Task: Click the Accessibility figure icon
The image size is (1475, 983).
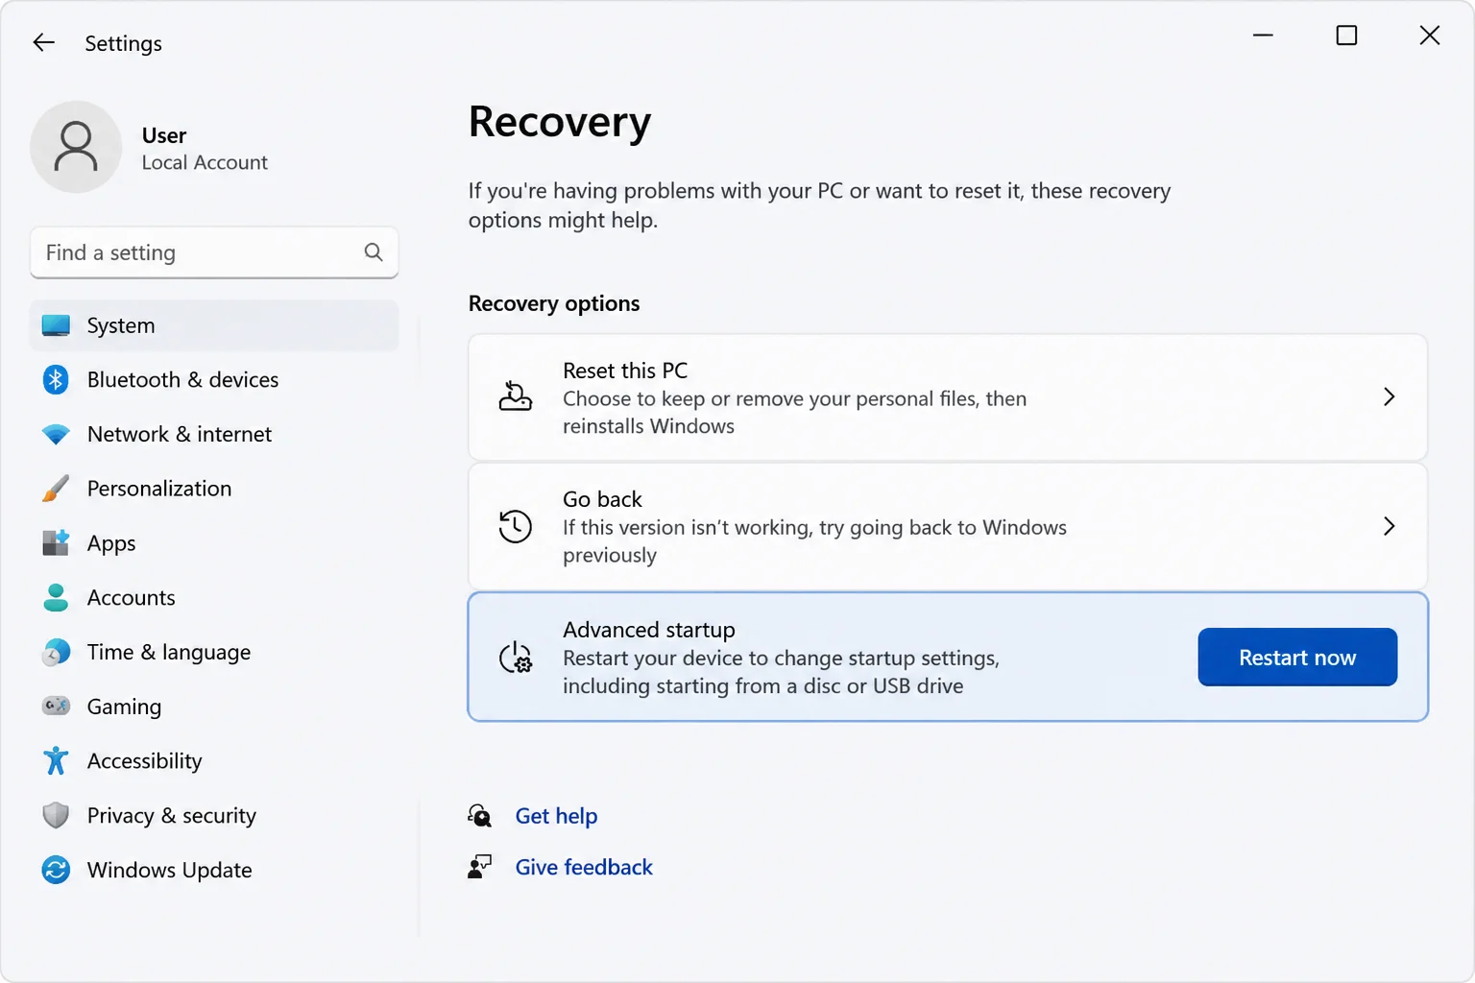Action: click(56, 760)
